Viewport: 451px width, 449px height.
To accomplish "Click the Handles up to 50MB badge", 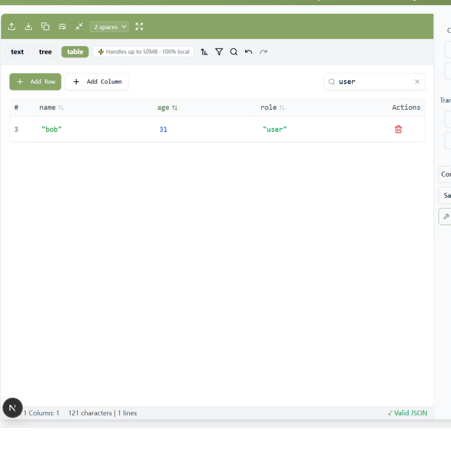I will click(x=143, y=52).
